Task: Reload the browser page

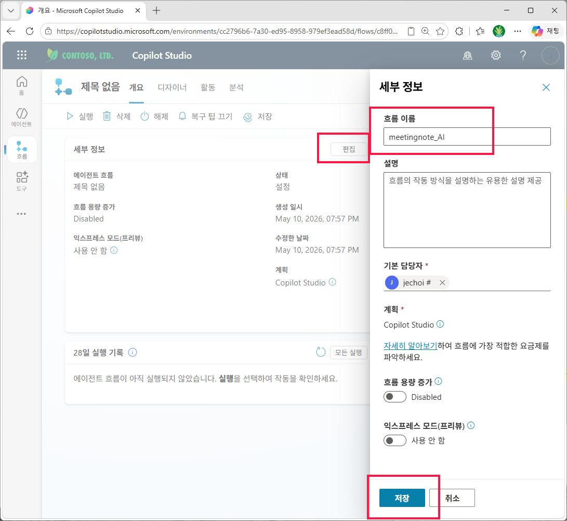Action: click(30, 31)
